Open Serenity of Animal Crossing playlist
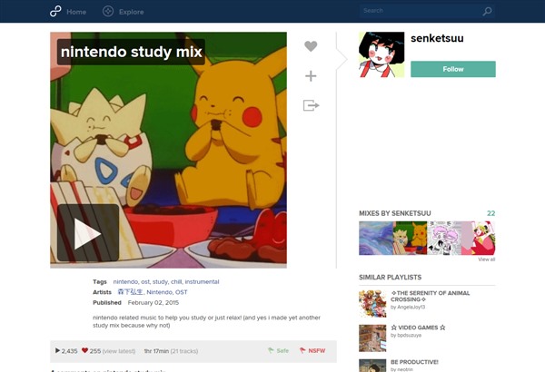 coord(431,296)
